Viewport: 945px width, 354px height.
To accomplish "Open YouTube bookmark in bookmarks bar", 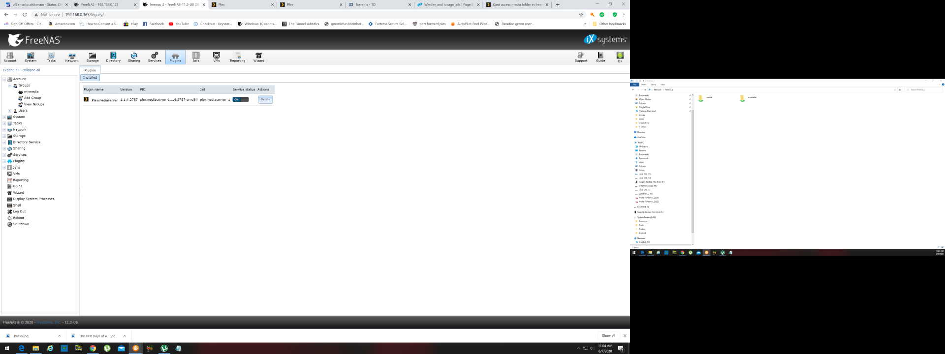I will point(179,24).
